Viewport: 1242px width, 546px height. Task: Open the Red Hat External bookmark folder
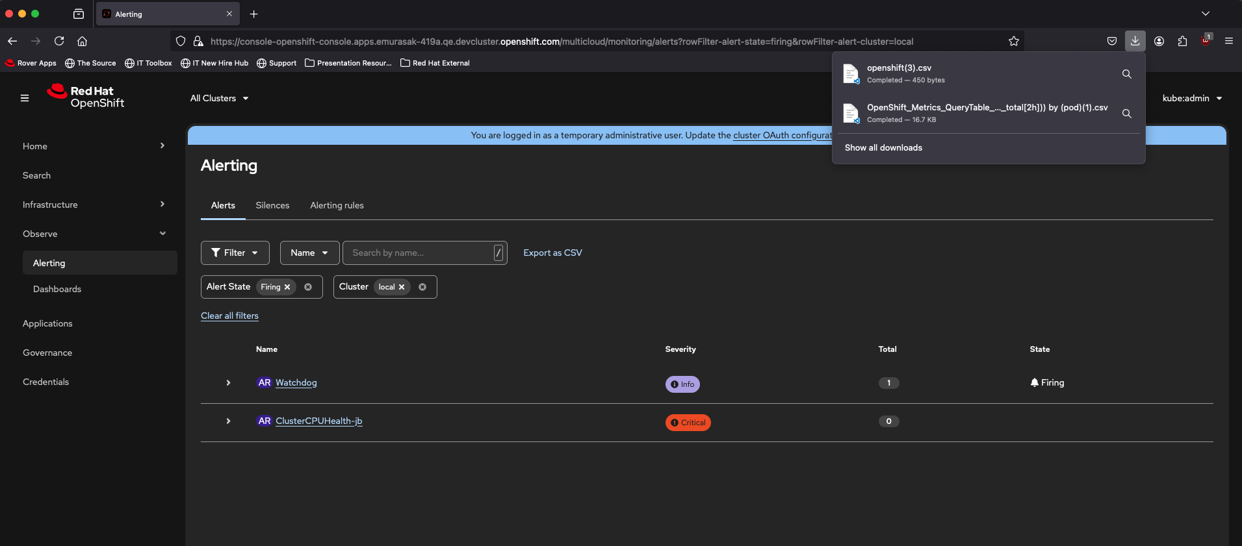point(435,63)
